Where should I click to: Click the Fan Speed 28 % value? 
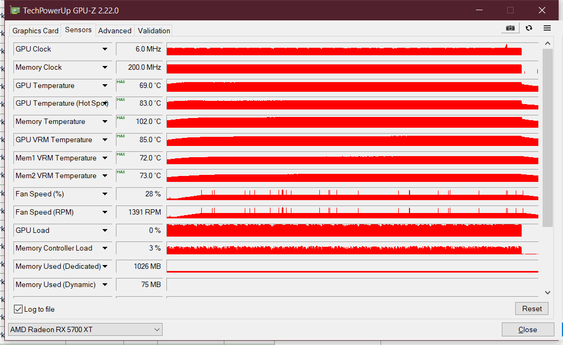point(140,194)
